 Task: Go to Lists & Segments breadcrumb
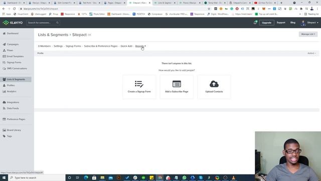(53, 35)
